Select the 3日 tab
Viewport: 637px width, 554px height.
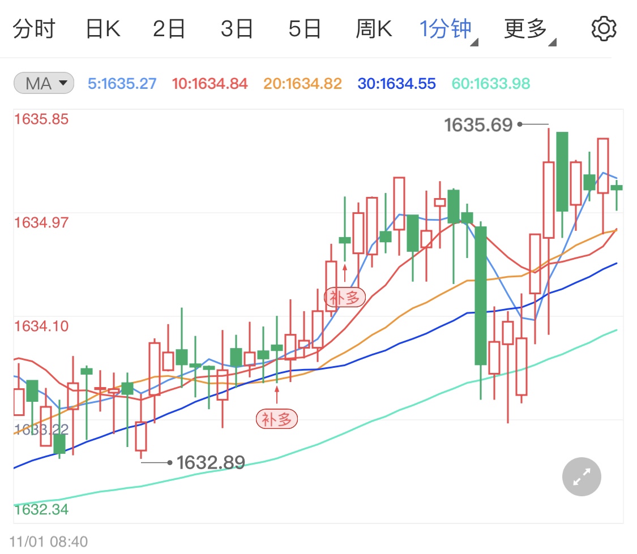pos(237,29)
